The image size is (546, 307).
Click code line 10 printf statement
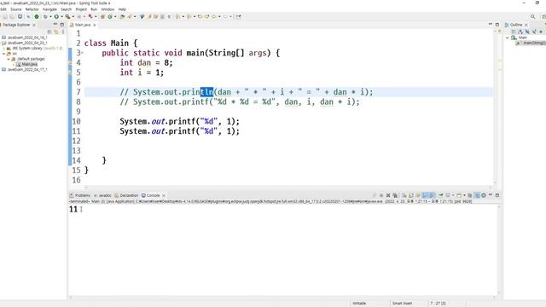pyautogui.click(x=179, y=121)
